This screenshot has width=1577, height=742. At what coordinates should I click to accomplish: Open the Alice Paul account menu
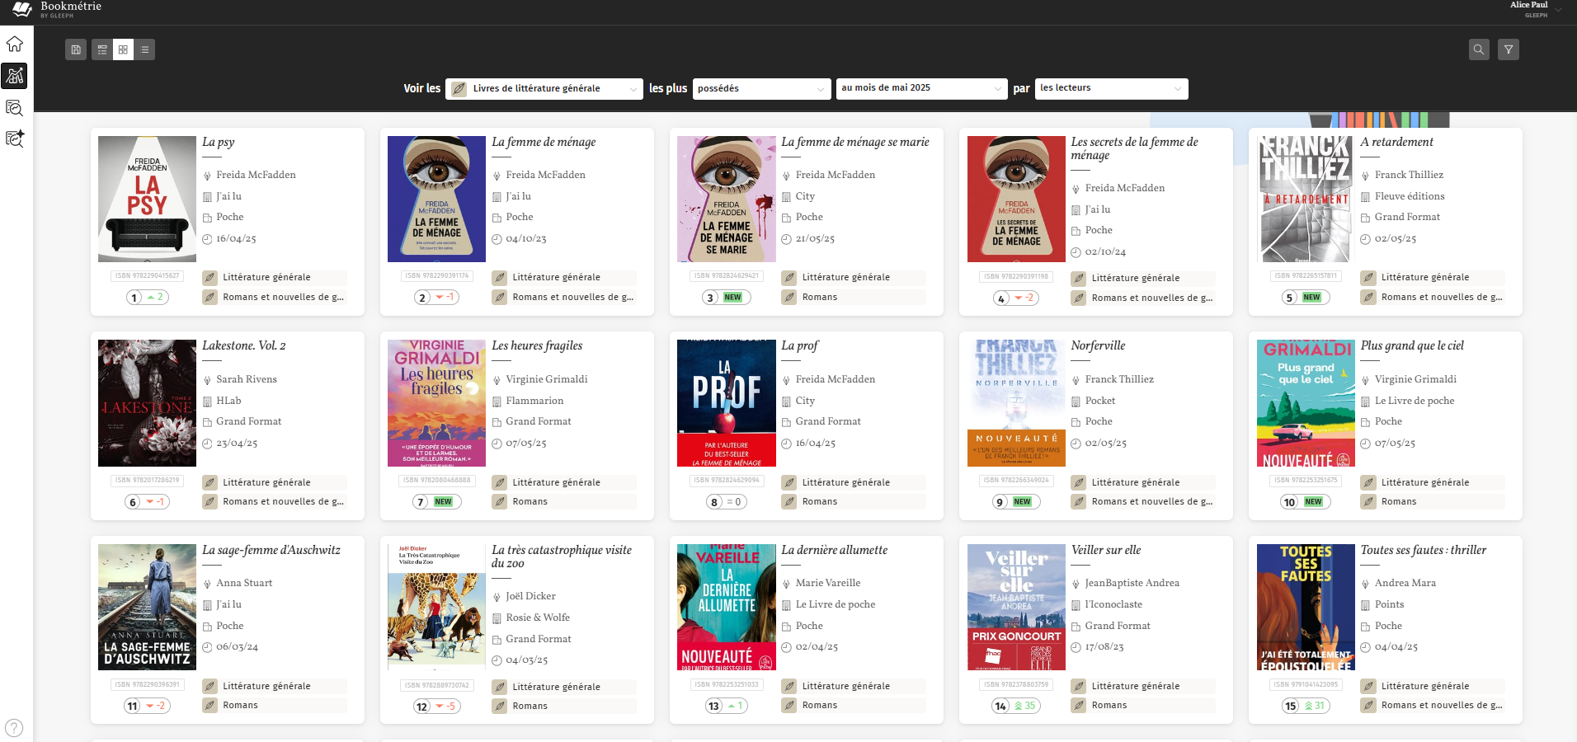[x=1535, y=9]
